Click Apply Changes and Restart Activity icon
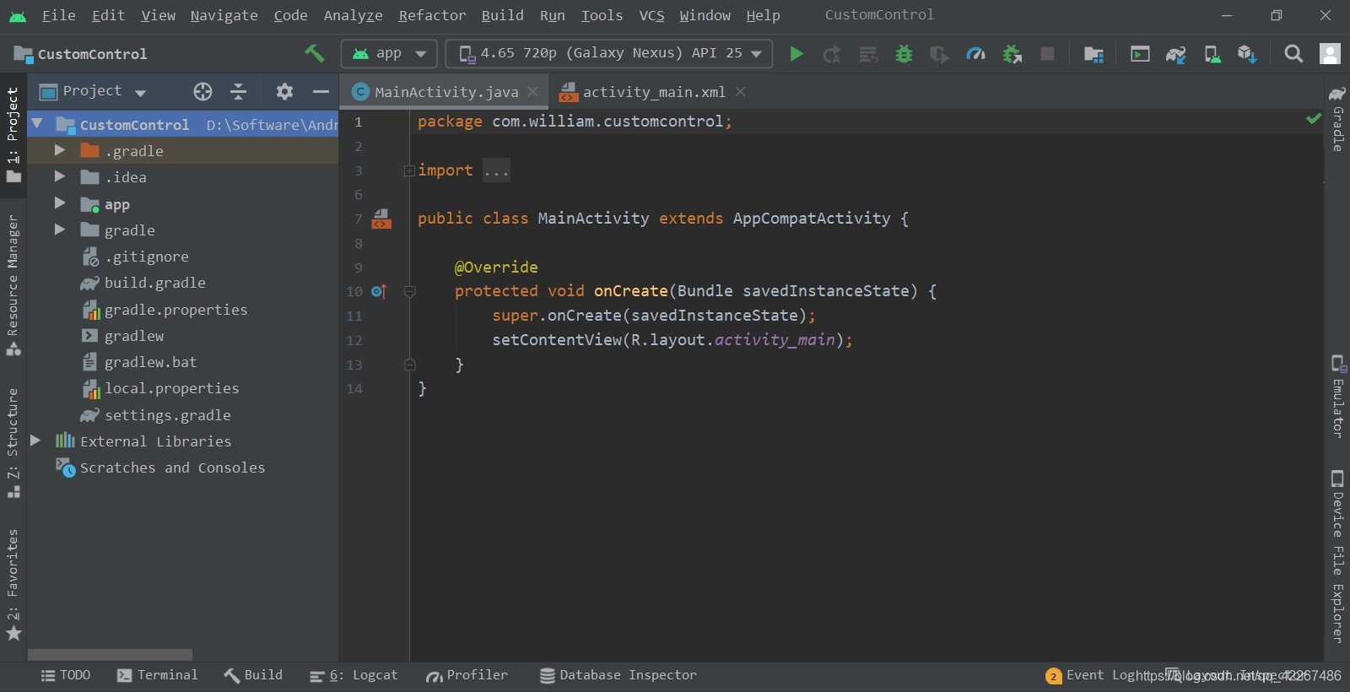Screen dimensions: 1350x692 pos(832,54)
